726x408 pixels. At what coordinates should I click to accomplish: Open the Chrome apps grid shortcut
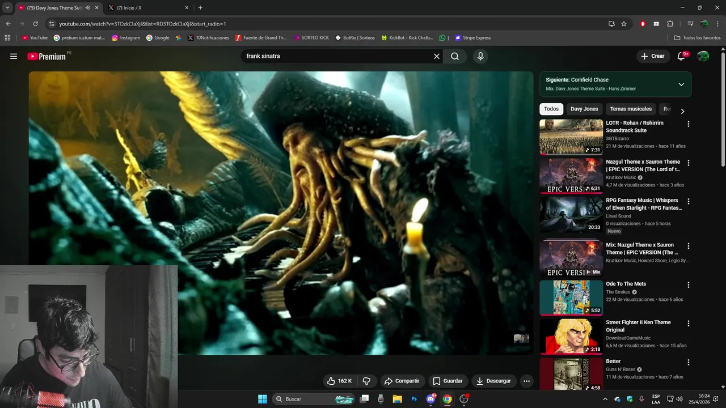coord(7,38)
